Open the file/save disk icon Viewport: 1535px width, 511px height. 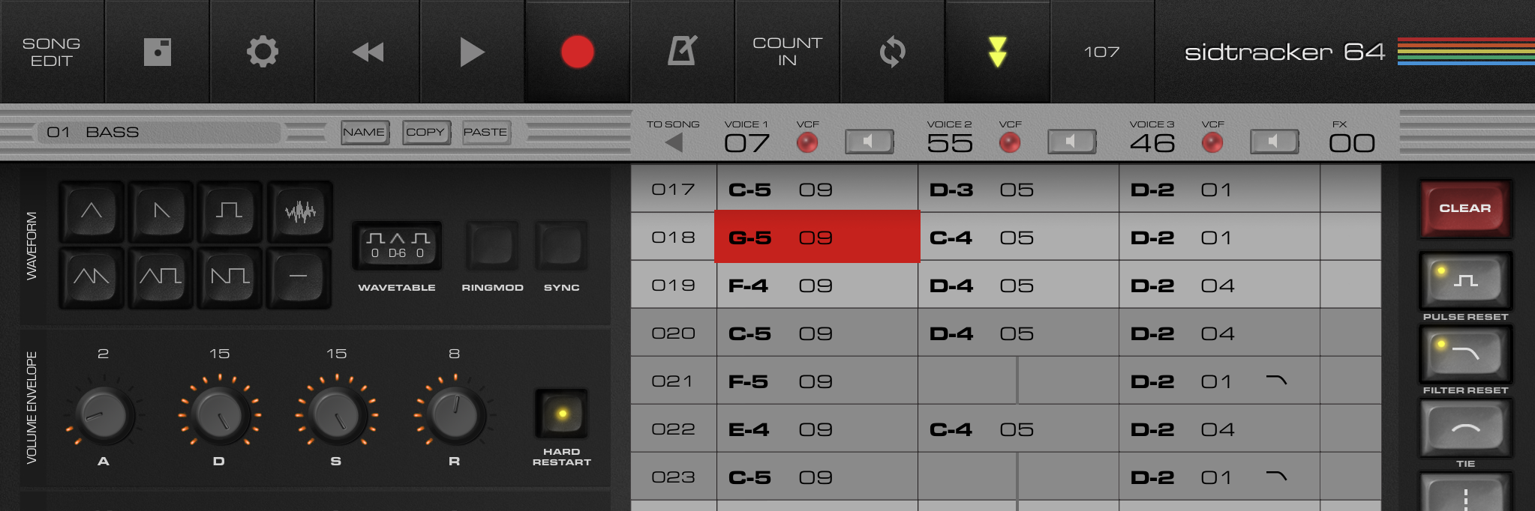pyautogui.click(x=158, y=52)
